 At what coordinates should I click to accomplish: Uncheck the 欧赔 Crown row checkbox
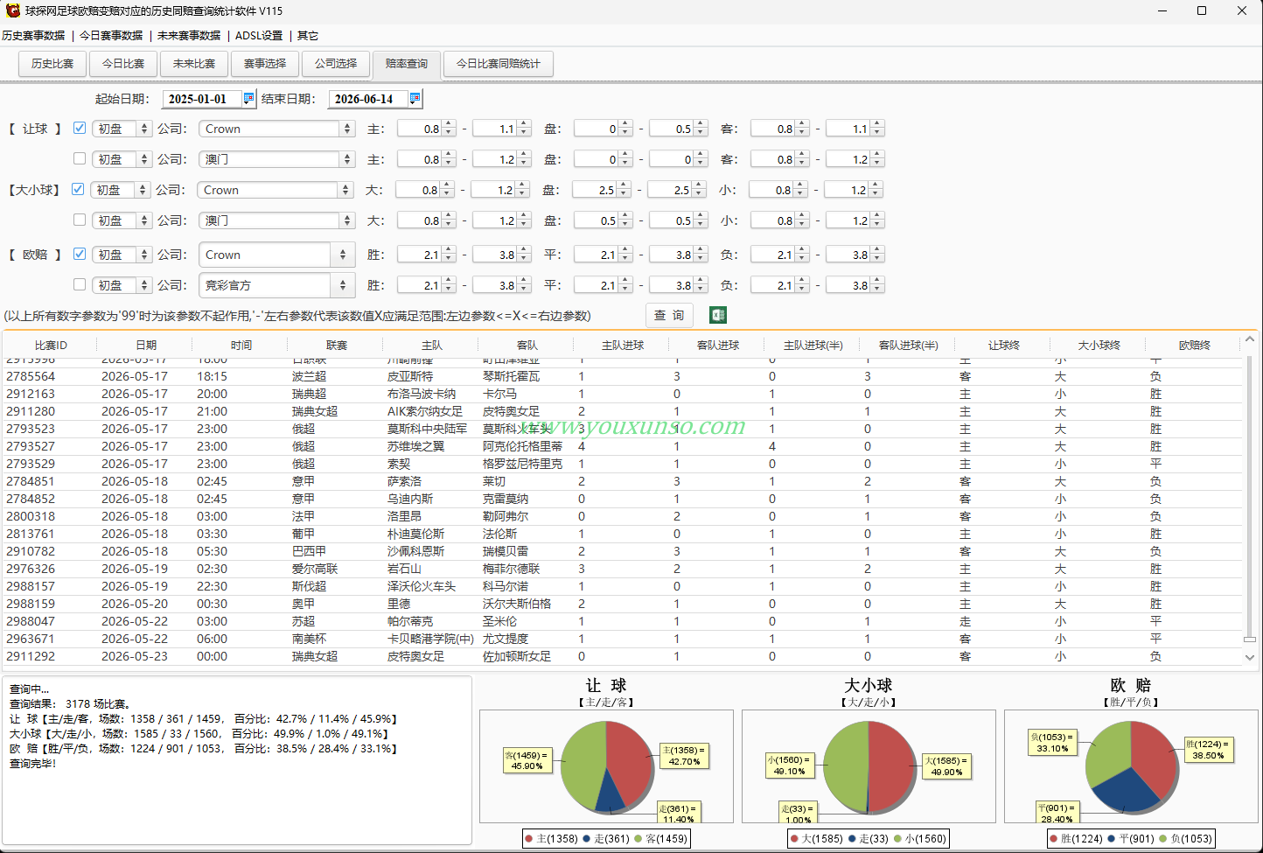(x=80, y=254)
